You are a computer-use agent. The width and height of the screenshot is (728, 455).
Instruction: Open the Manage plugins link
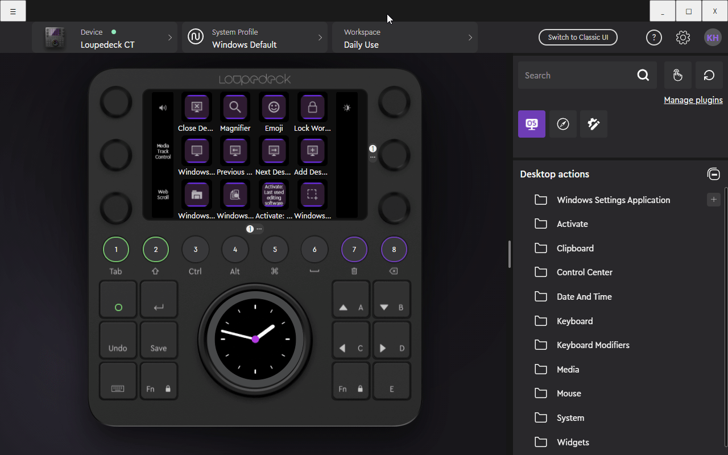point(693,100)
